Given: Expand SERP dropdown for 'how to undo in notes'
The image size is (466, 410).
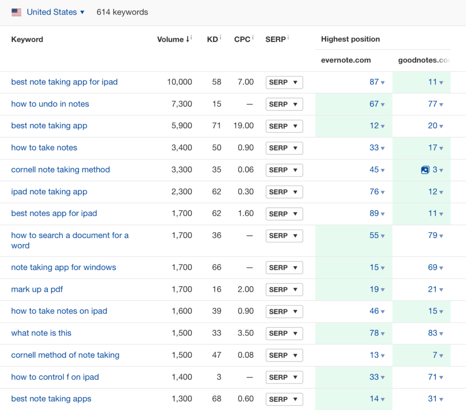Looking at the screenshot, I should tap(284, 104).
